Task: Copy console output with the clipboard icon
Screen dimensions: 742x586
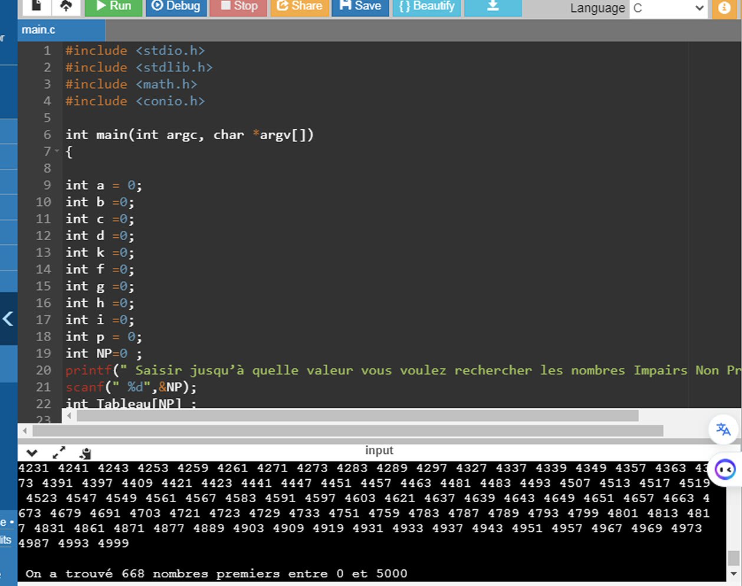Action: 86,453
